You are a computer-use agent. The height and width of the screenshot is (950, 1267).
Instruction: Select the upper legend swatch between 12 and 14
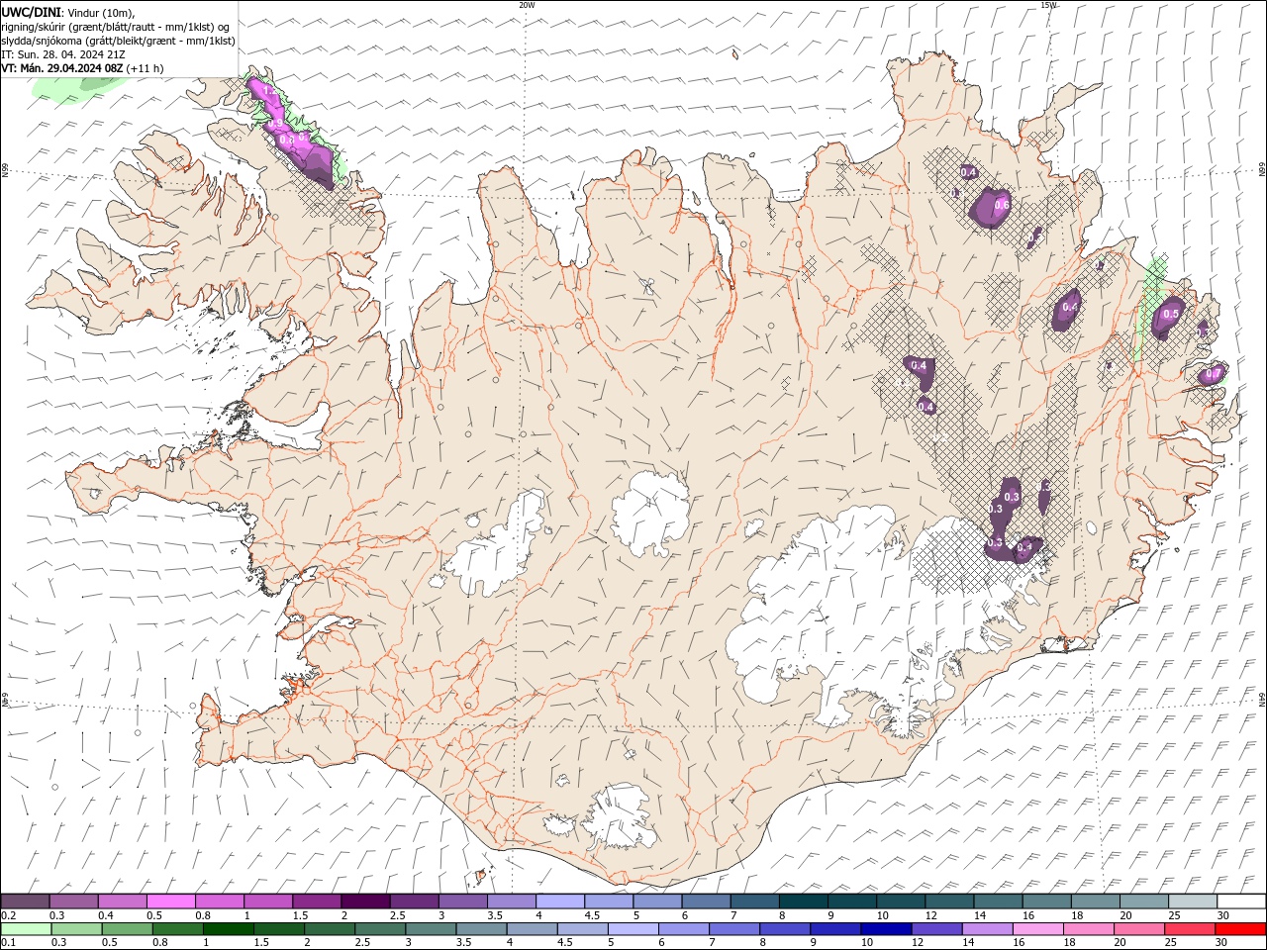click(x=948, y=901)
